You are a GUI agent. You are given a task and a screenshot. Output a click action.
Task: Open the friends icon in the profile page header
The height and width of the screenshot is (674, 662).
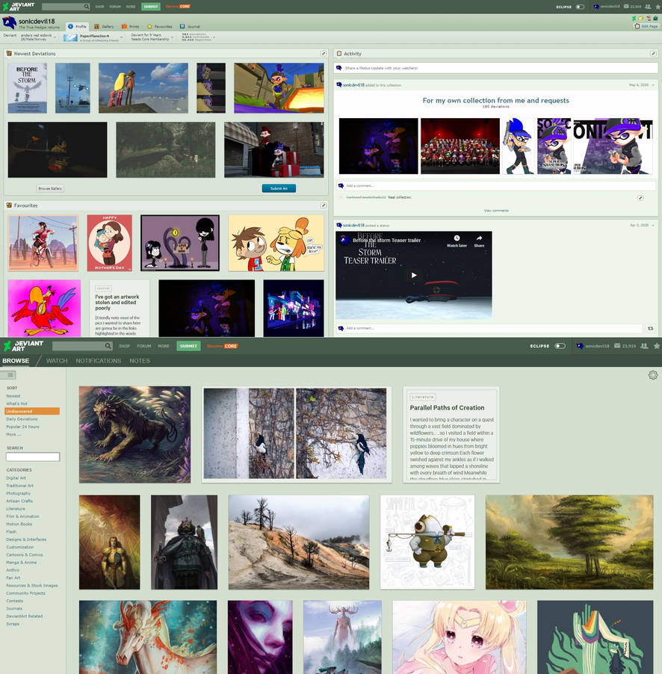[648, 7]
